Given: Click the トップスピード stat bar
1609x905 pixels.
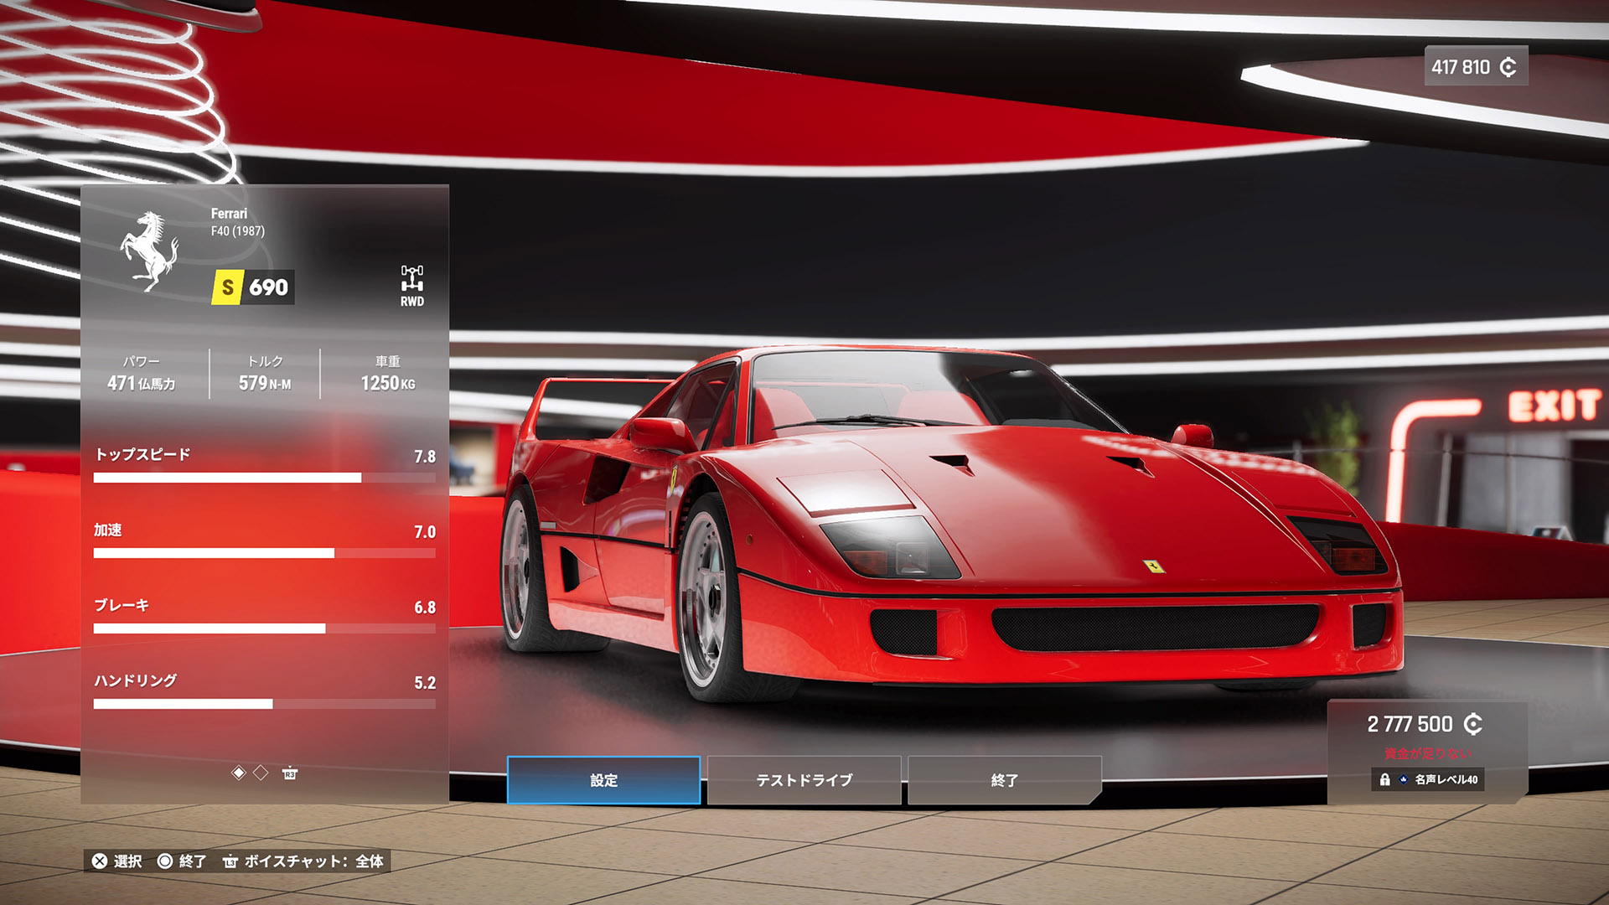Looking at the screenshot, I should (x=264, y=478).
